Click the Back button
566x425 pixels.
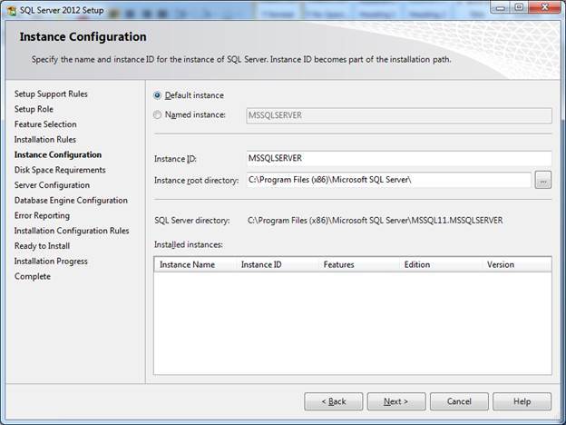point(334,401)
